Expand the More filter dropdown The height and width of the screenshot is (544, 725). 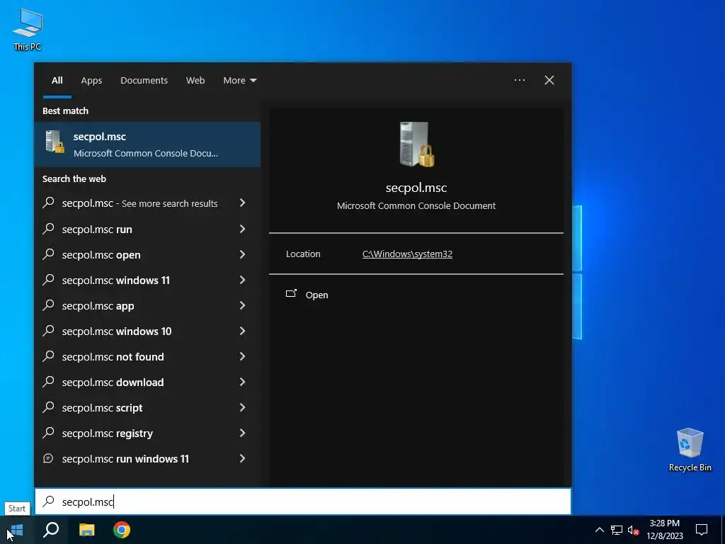click(239, 81)
